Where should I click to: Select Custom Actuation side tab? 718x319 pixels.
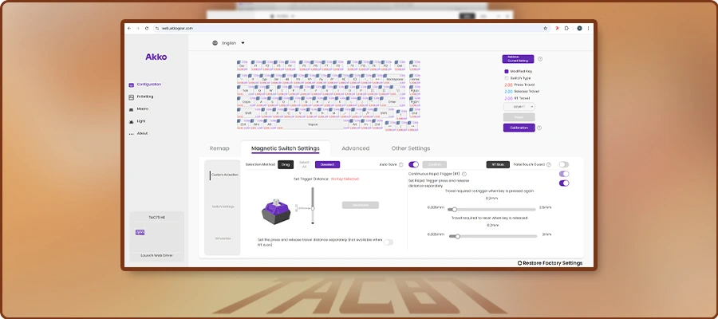224,175
